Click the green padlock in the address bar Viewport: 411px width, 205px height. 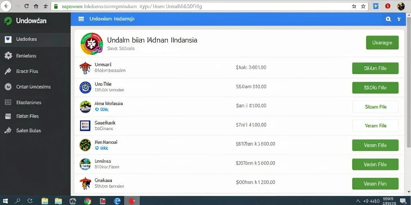coord(55,6)
